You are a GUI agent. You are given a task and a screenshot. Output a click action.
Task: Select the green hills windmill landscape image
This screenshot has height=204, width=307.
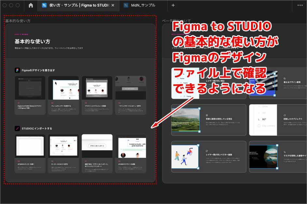(185, 120)
